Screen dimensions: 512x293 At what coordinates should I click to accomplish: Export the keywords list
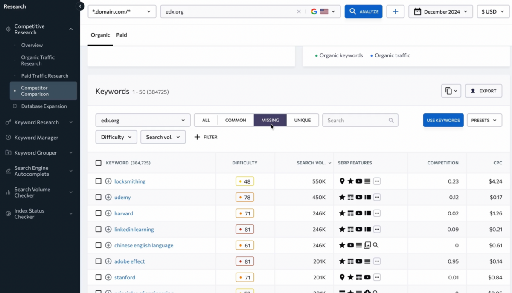tap(483, 91)
